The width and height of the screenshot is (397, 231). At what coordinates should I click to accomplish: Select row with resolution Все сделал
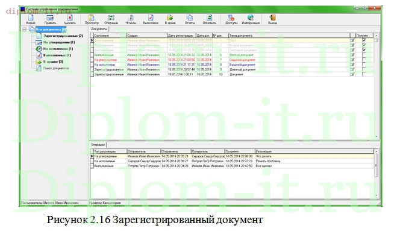(232, 166)
